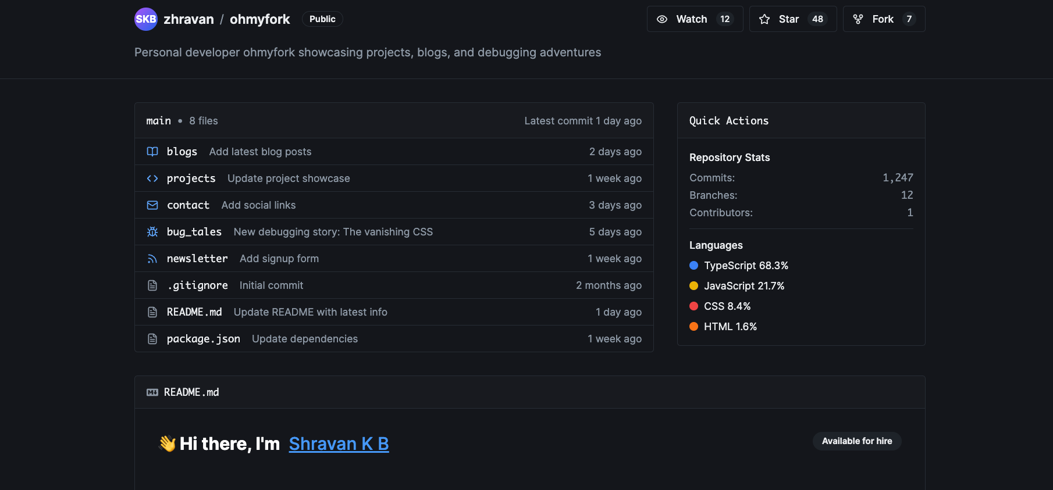Image resolution: width=1053 pixels, height=490 pixels.
Task: Click the Available for hire badge
Action: 856,441
